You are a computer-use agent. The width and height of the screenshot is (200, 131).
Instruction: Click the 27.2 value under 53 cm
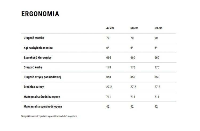[x=157, y=87]
